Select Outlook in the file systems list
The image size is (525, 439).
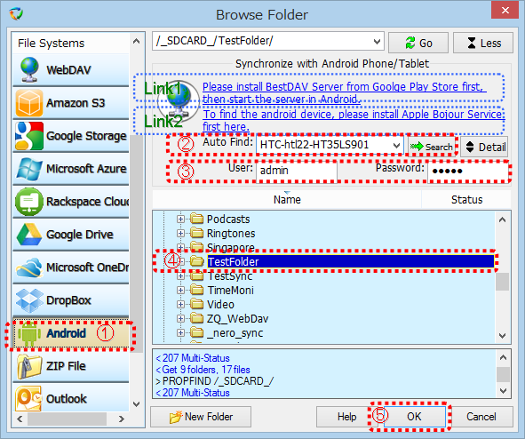click(71, 398)
